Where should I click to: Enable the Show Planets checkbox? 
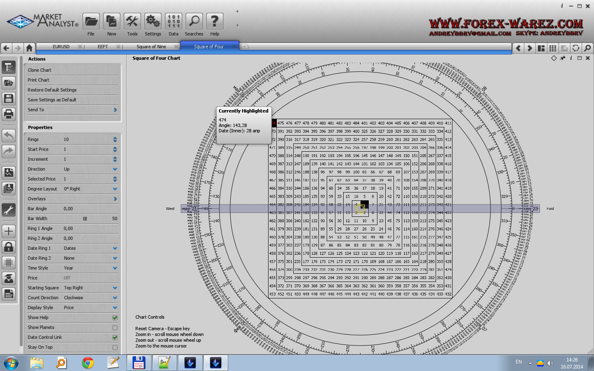(x=115, y=328)
